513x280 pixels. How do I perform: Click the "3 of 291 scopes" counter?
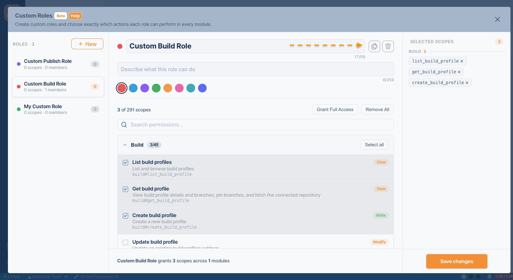[x=134, y=110]
